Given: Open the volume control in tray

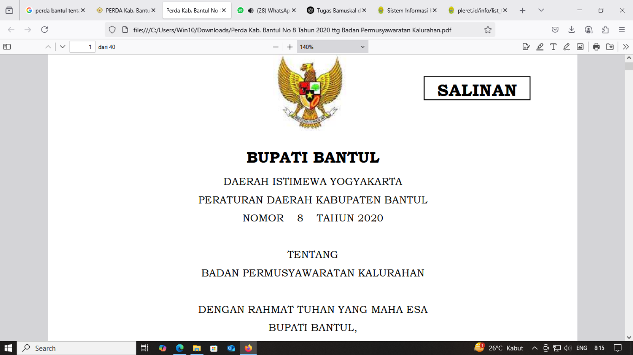Looking at the screenshot, I should [x=568, y=348].
